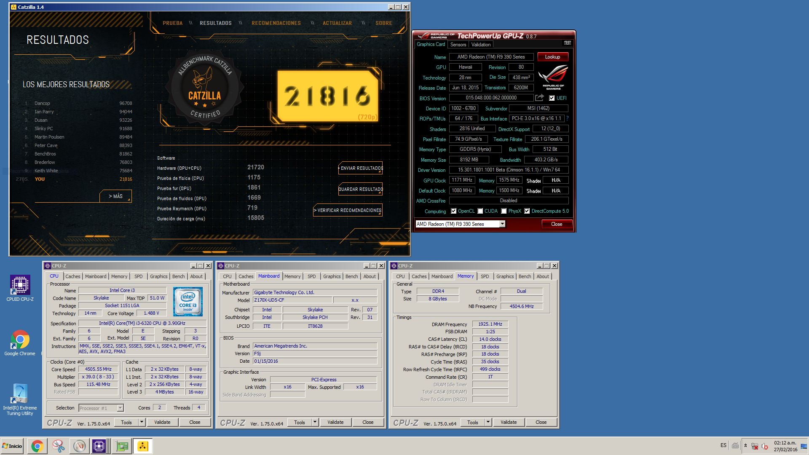Image resolution: width=809 pixels, height=455 pixels.
Task: Click the Driver Version field in GPU-Z
Action: click(x=509, y=170)
